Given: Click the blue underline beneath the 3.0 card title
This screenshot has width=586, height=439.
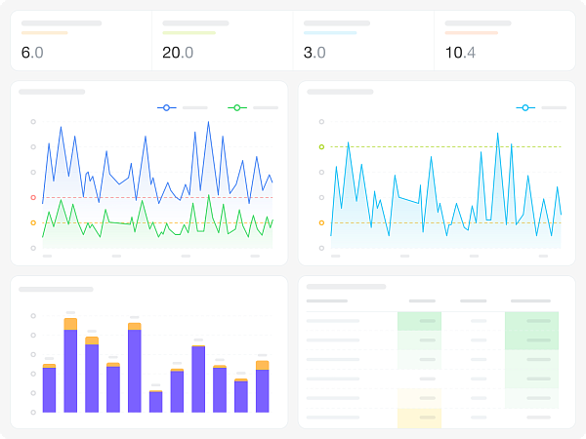Looking at the screenshot, I should pyautogui.click(x=330, y=33).
